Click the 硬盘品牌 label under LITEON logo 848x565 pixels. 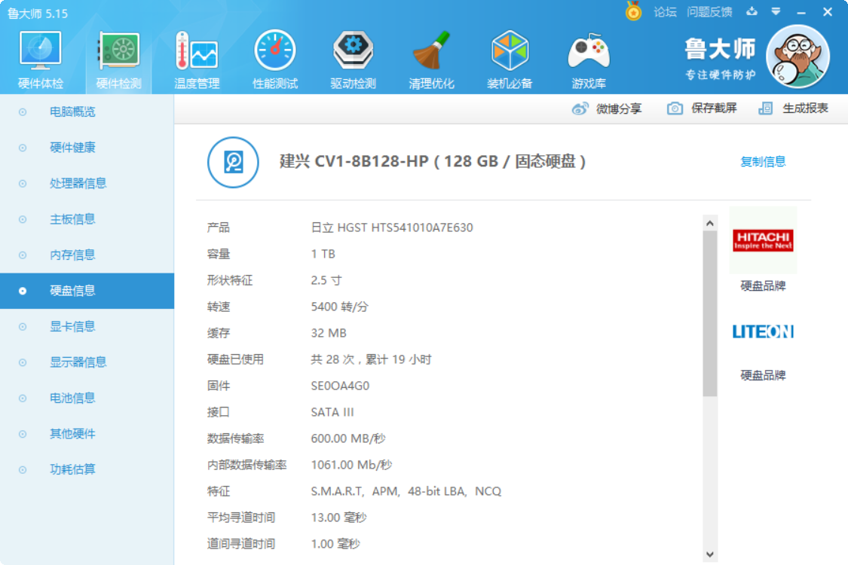point(763,375)
